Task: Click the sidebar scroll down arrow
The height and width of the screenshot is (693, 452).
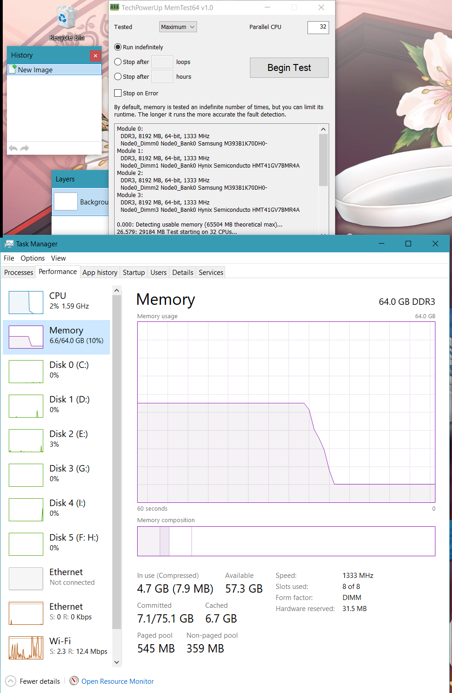Action: click(x=116, y=662)
